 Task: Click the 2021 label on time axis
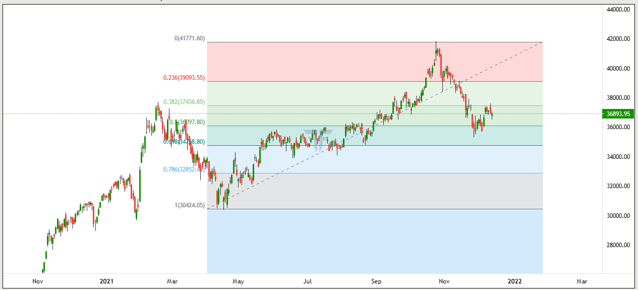(106, 281)
